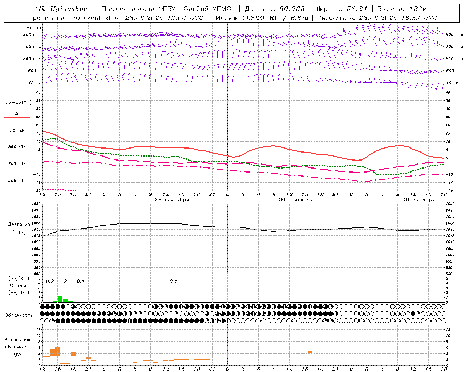Select the "Модель COSMO-RU / 6.6км" text
The image size is (465, 372).
coord(262,18)
